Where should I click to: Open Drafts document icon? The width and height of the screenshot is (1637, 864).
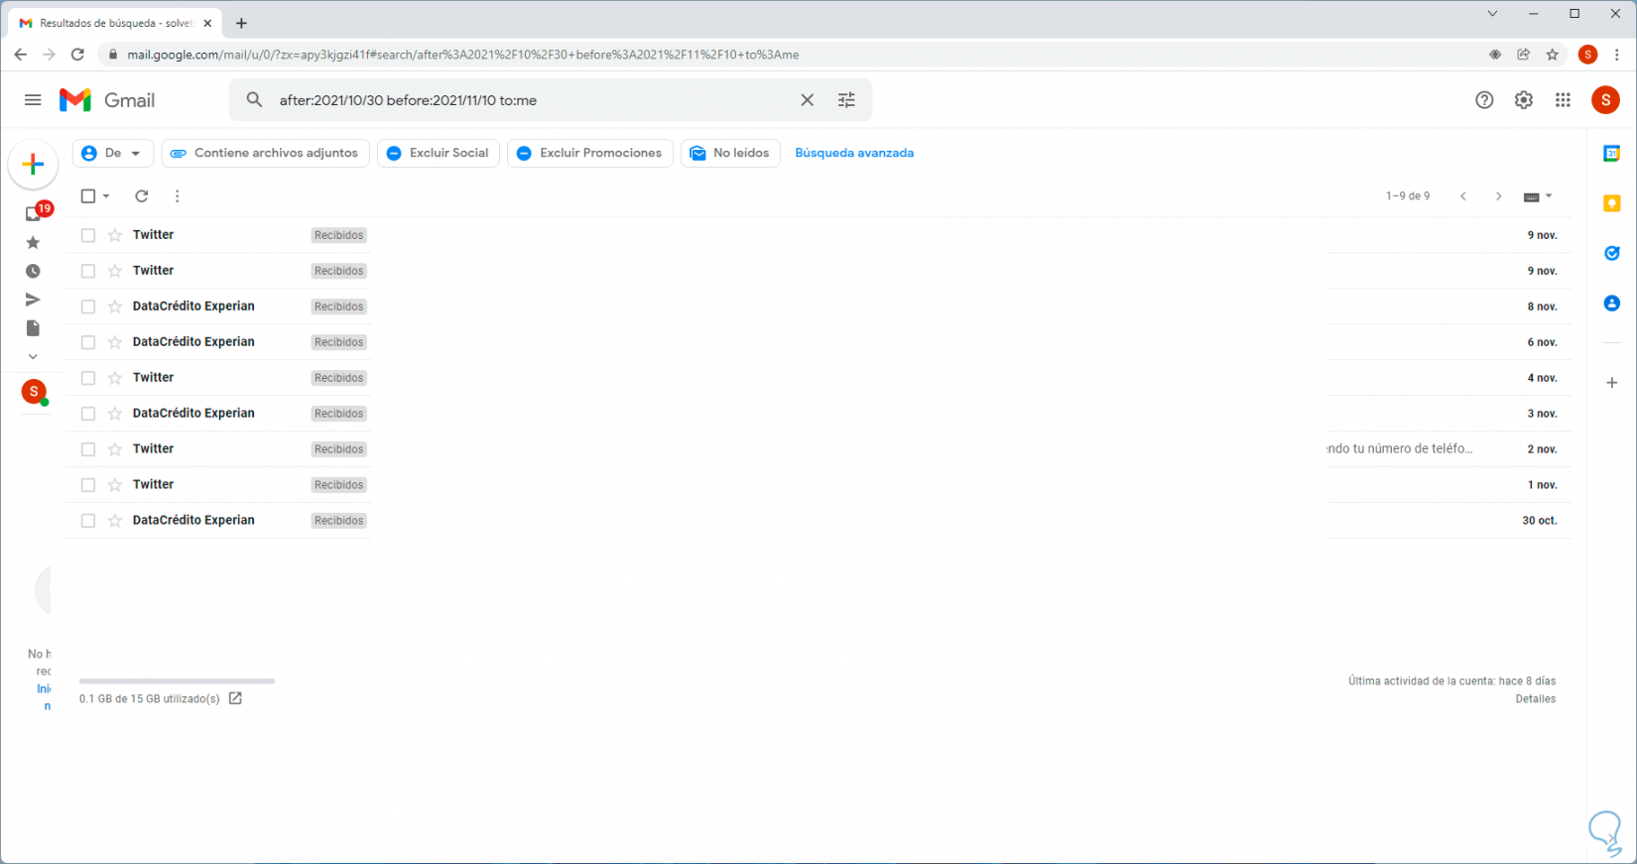(33, 328)
